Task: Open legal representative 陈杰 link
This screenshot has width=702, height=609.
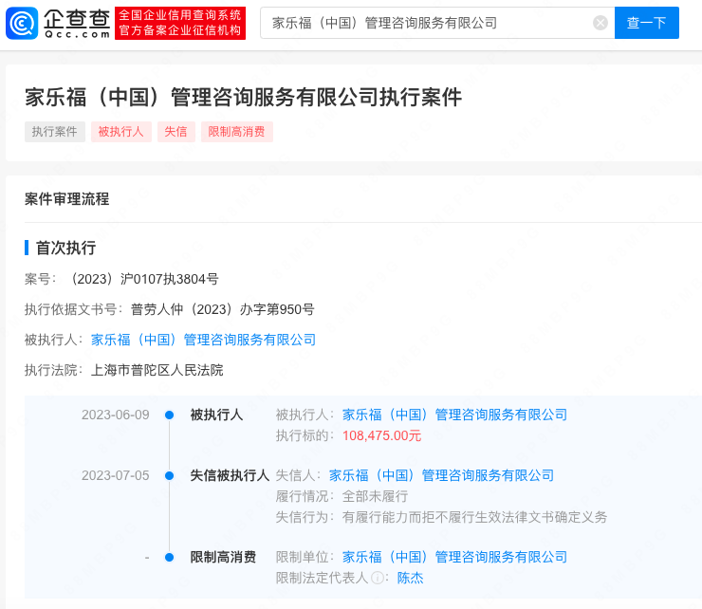Action: click(410, 578)
